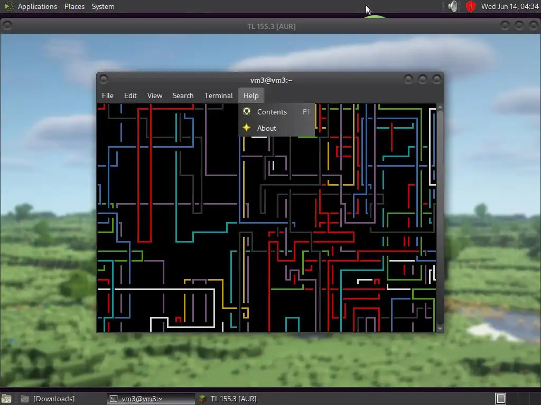Viewport: 541px width, 405px height.
Task: Click the red shield tray icon
Action: (471, 6)
